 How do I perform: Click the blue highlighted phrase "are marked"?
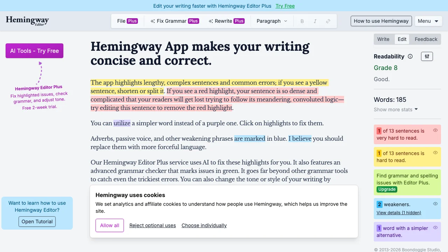tap(250, 139)
